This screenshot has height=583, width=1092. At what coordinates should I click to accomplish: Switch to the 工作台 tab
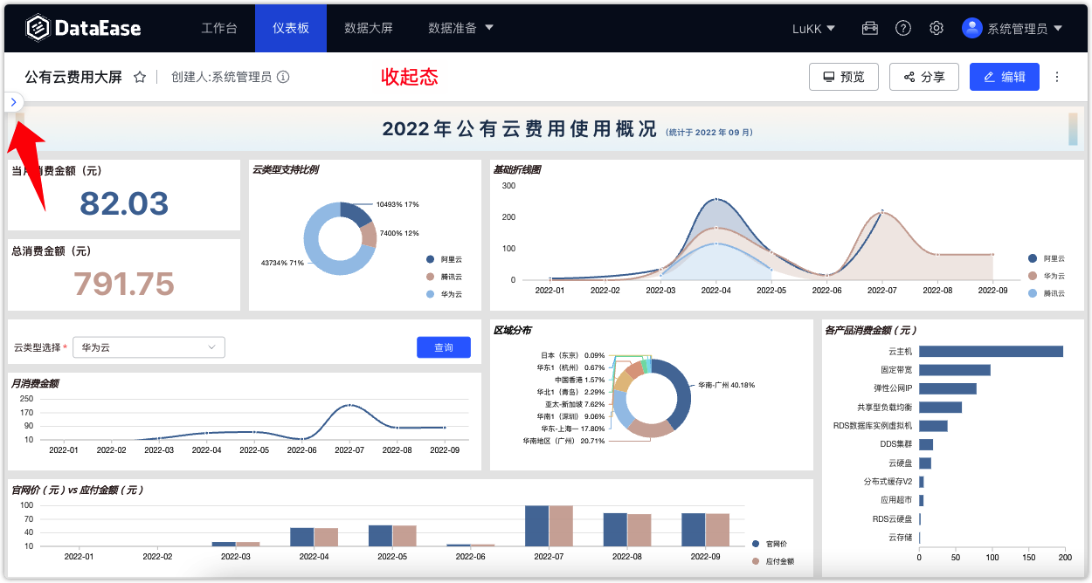click(221, 27)
